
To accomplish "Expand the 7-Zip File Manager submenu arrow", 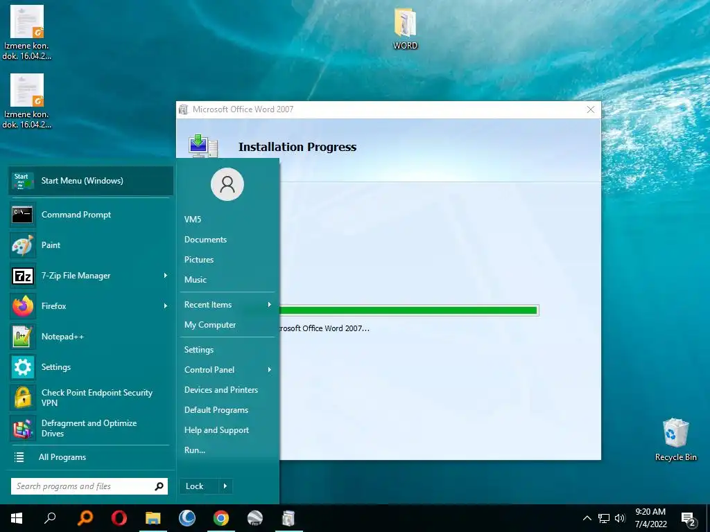I will coord(165,276).
